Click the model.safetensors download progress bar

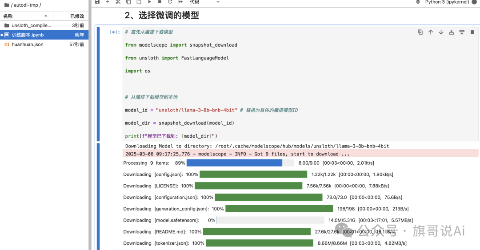pyautogui.click(x=270, y=220)
